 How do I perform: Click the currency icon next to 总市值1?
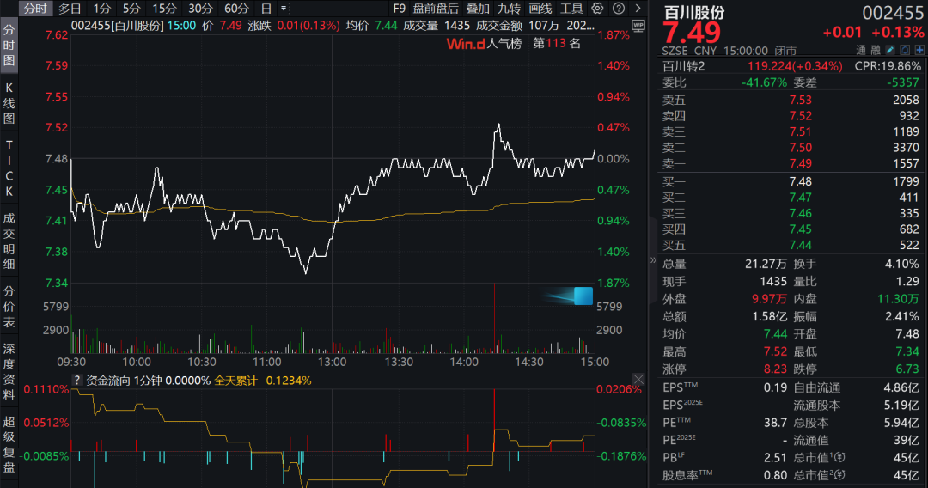click(839, 457)
